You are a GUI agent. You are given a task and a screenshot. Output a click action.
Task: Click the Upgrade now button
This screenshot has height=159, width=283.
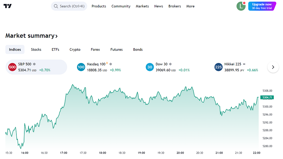point(262,6)
